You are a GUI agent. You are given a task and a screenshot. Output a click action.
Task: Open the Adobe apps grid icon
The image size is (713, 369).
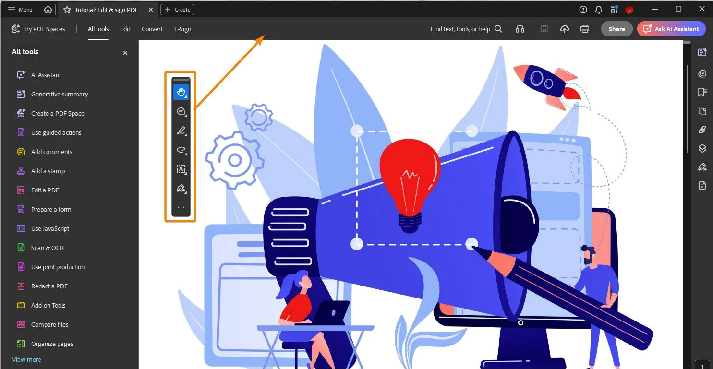pos(614,10)
